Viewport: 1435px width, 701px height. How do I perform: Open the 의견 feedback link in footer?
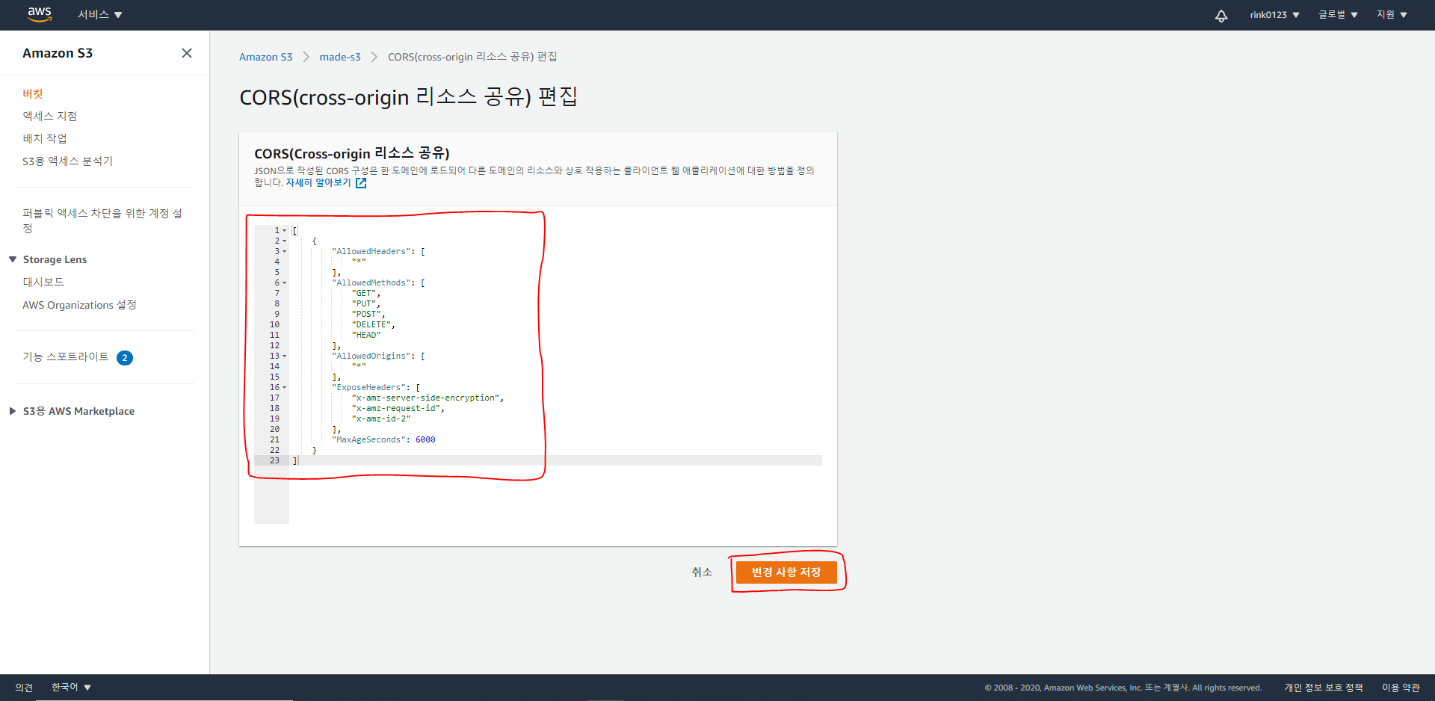pyautogui.click(x=24, y=688)
